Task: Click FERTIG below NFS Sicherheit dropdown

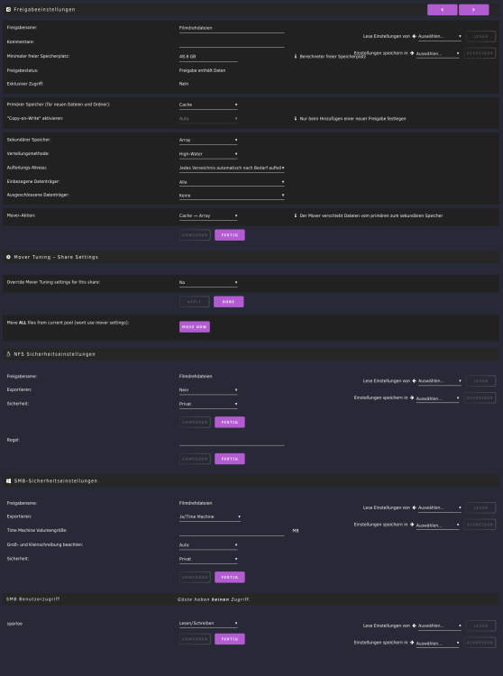Action: (x=230, y=422)
